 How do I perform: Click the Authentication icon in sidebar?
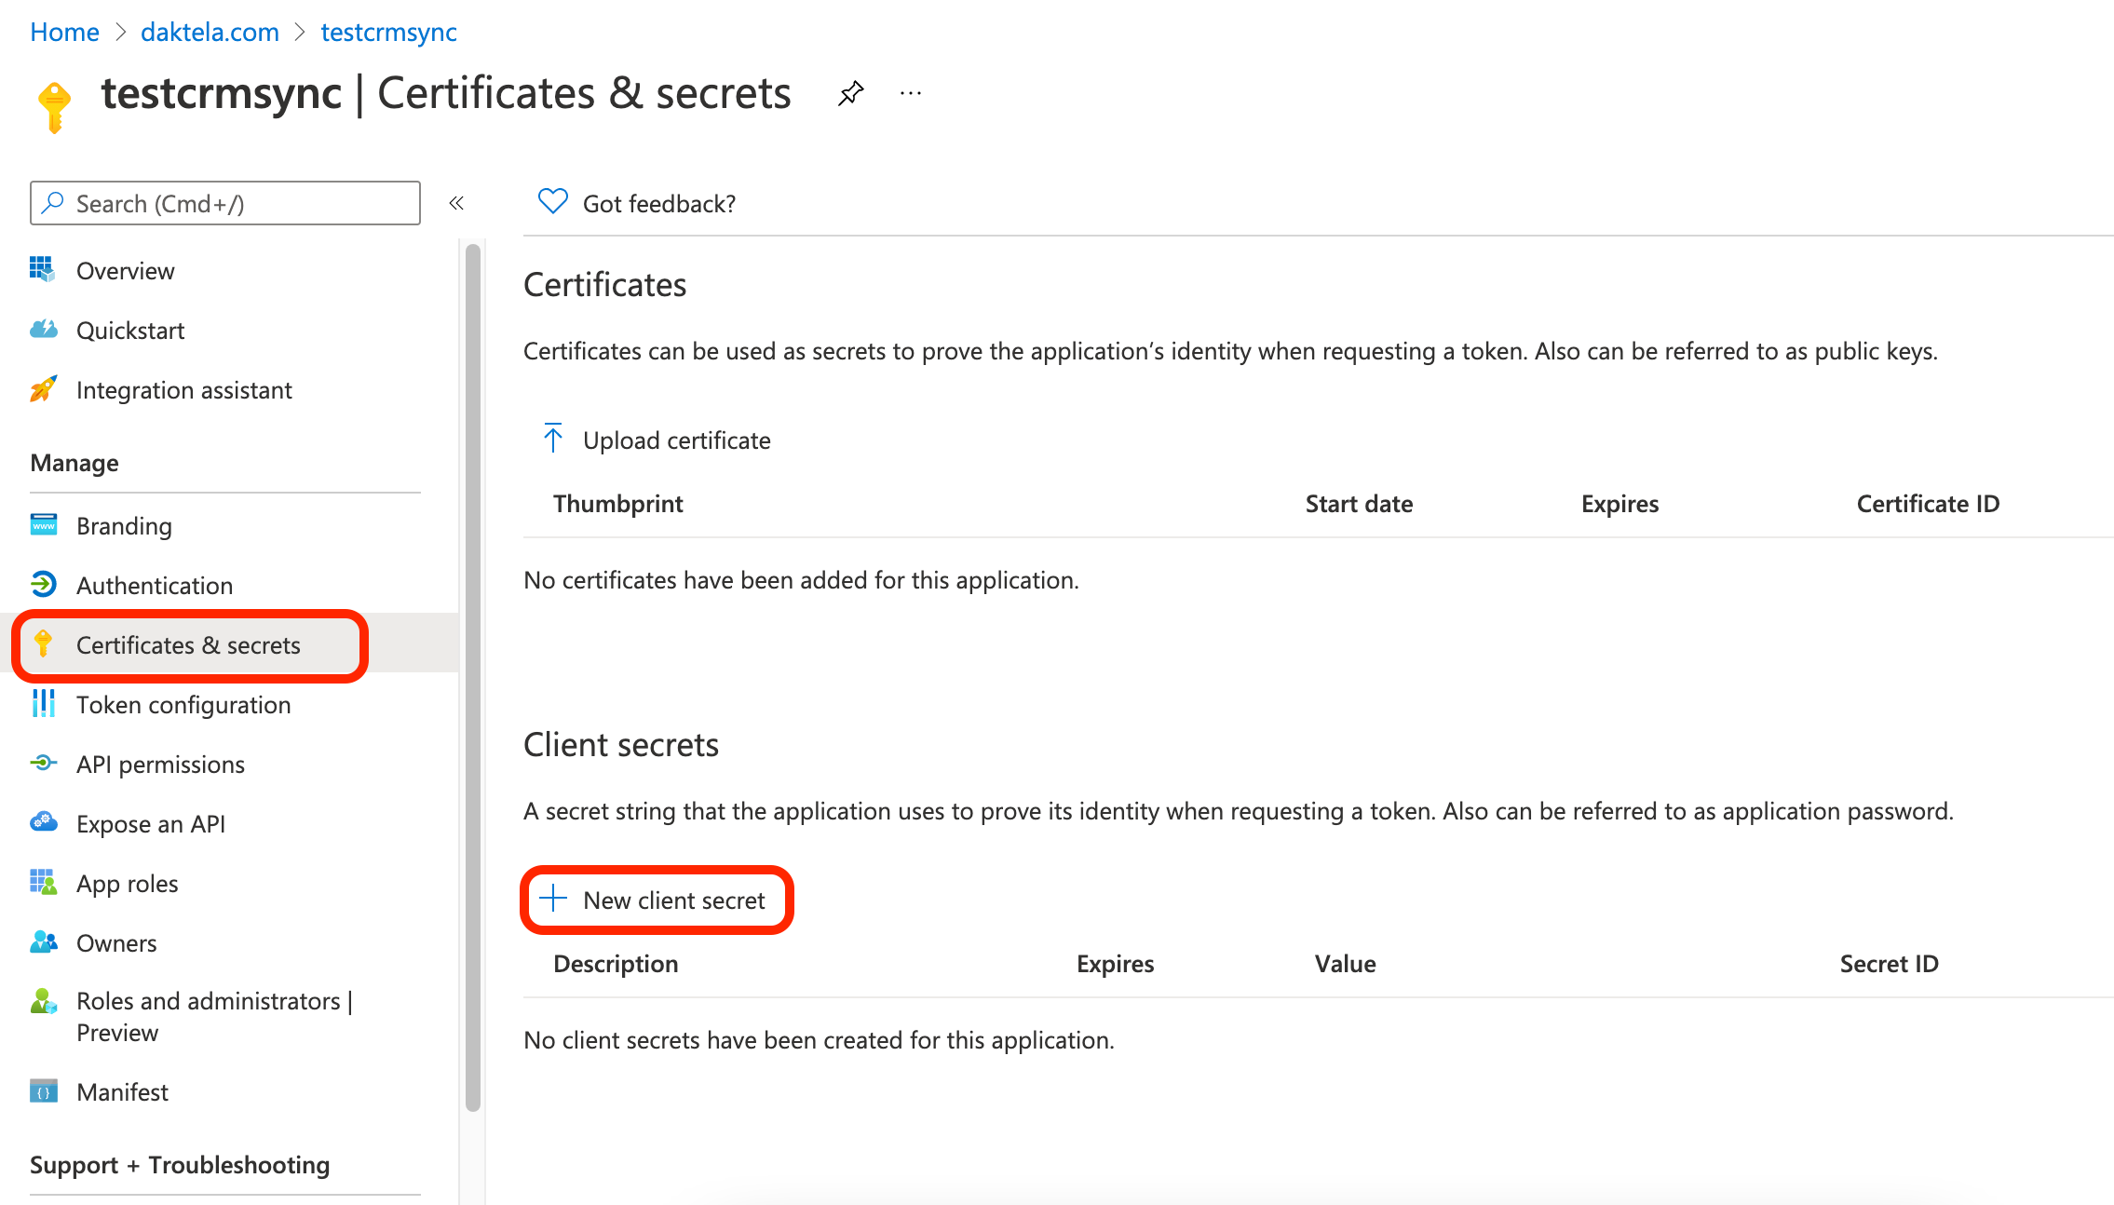(x=44, y=585)
